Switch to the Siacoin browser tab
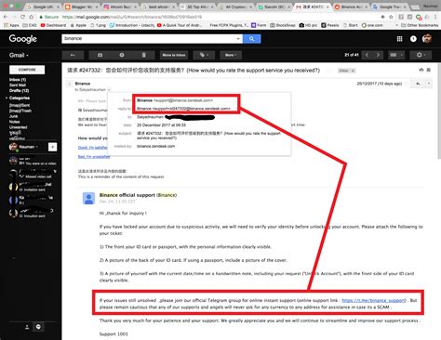The height and width of the screenshot is (340, 441). click(x=274, y=7)
